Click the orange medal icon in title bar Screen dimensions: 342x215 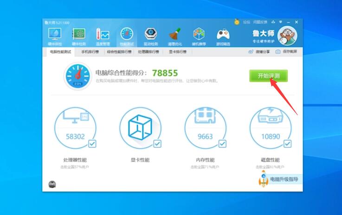pyautogui.click(x=237, y=22)
